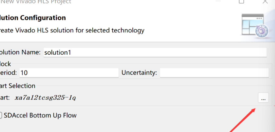Focus the clock Period input field
This screenshot has width=275, height=132.
[69, 73]
